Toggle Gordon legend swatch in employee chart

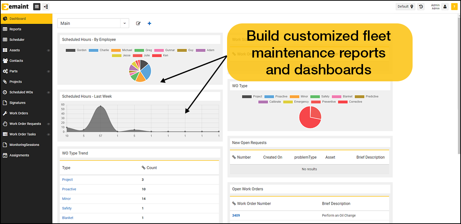click(70, 50)
